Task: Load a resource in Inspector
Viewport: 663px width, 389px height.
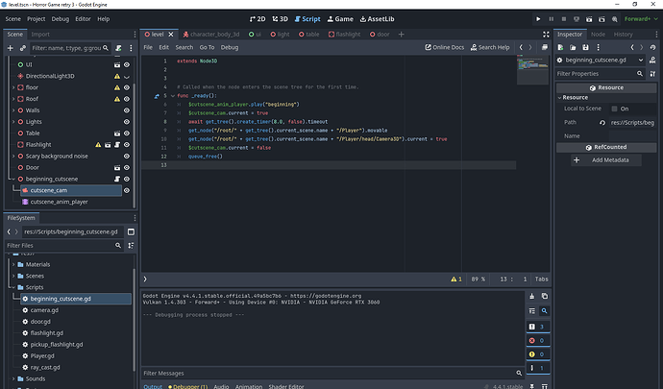Action: coord(573,47)
